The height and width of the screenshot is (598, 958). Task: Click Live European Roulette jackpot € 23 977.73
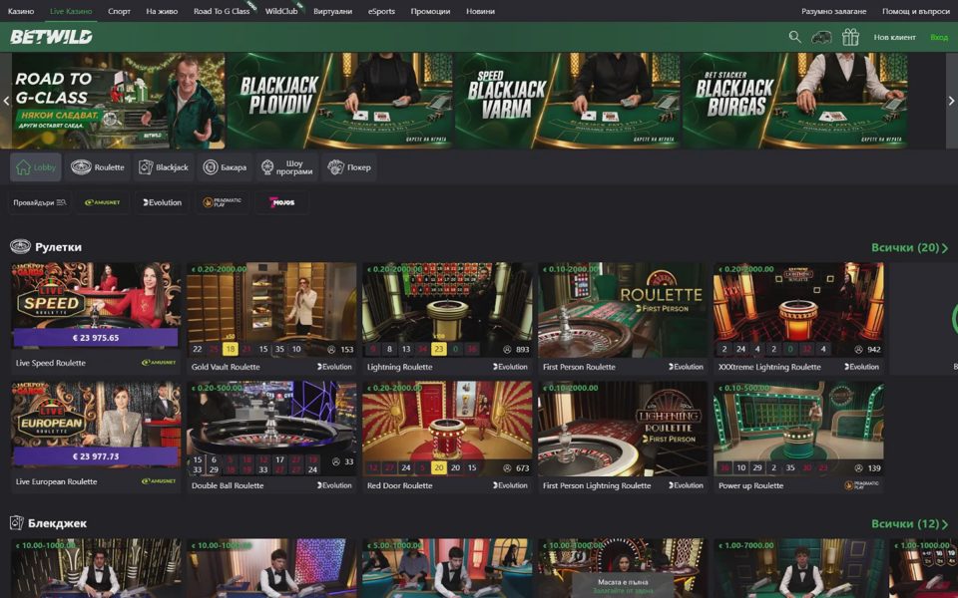96,456
